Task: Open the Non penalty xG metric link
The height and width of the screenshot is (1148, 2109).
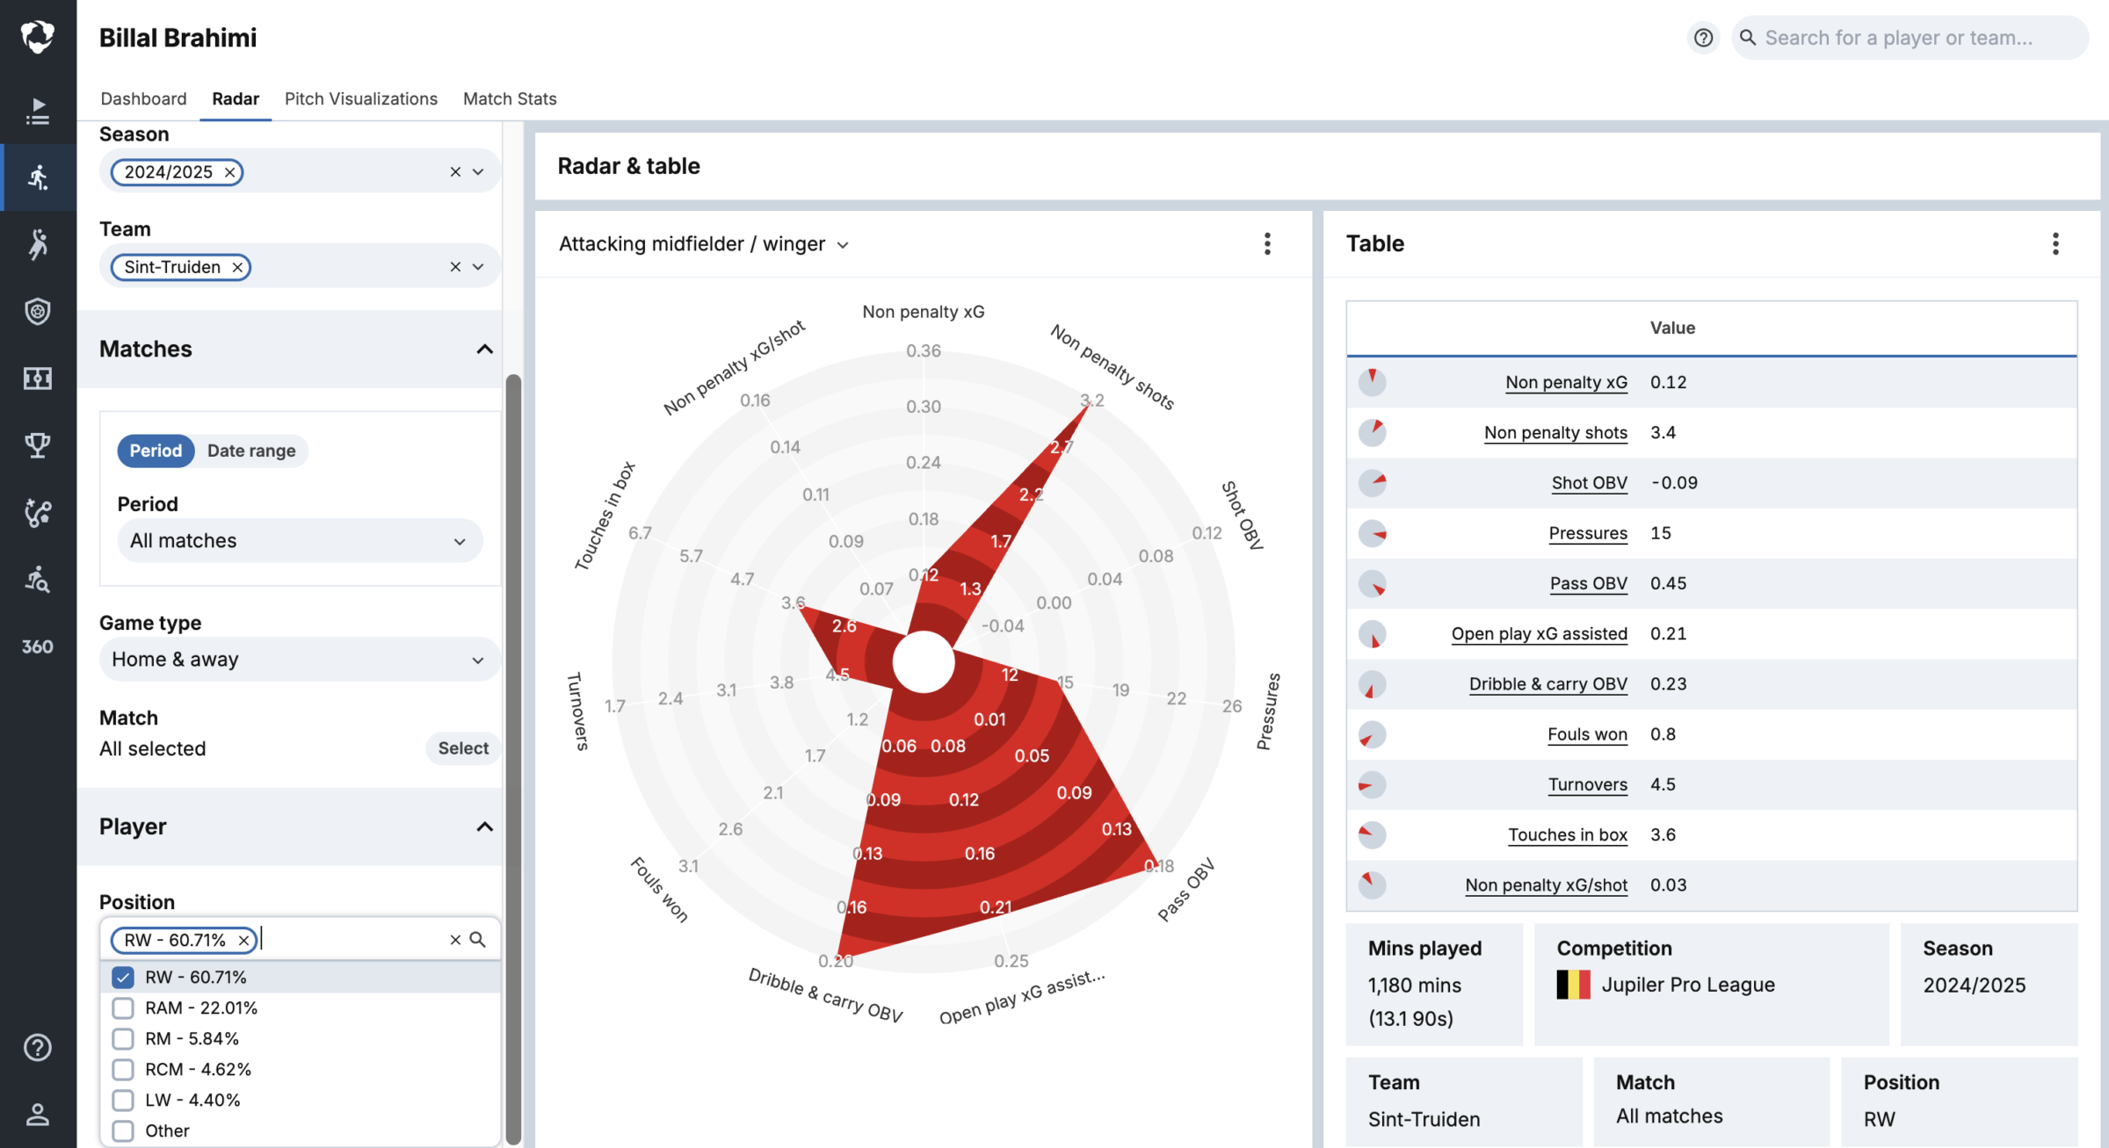Action: (x=1566, y=382)
